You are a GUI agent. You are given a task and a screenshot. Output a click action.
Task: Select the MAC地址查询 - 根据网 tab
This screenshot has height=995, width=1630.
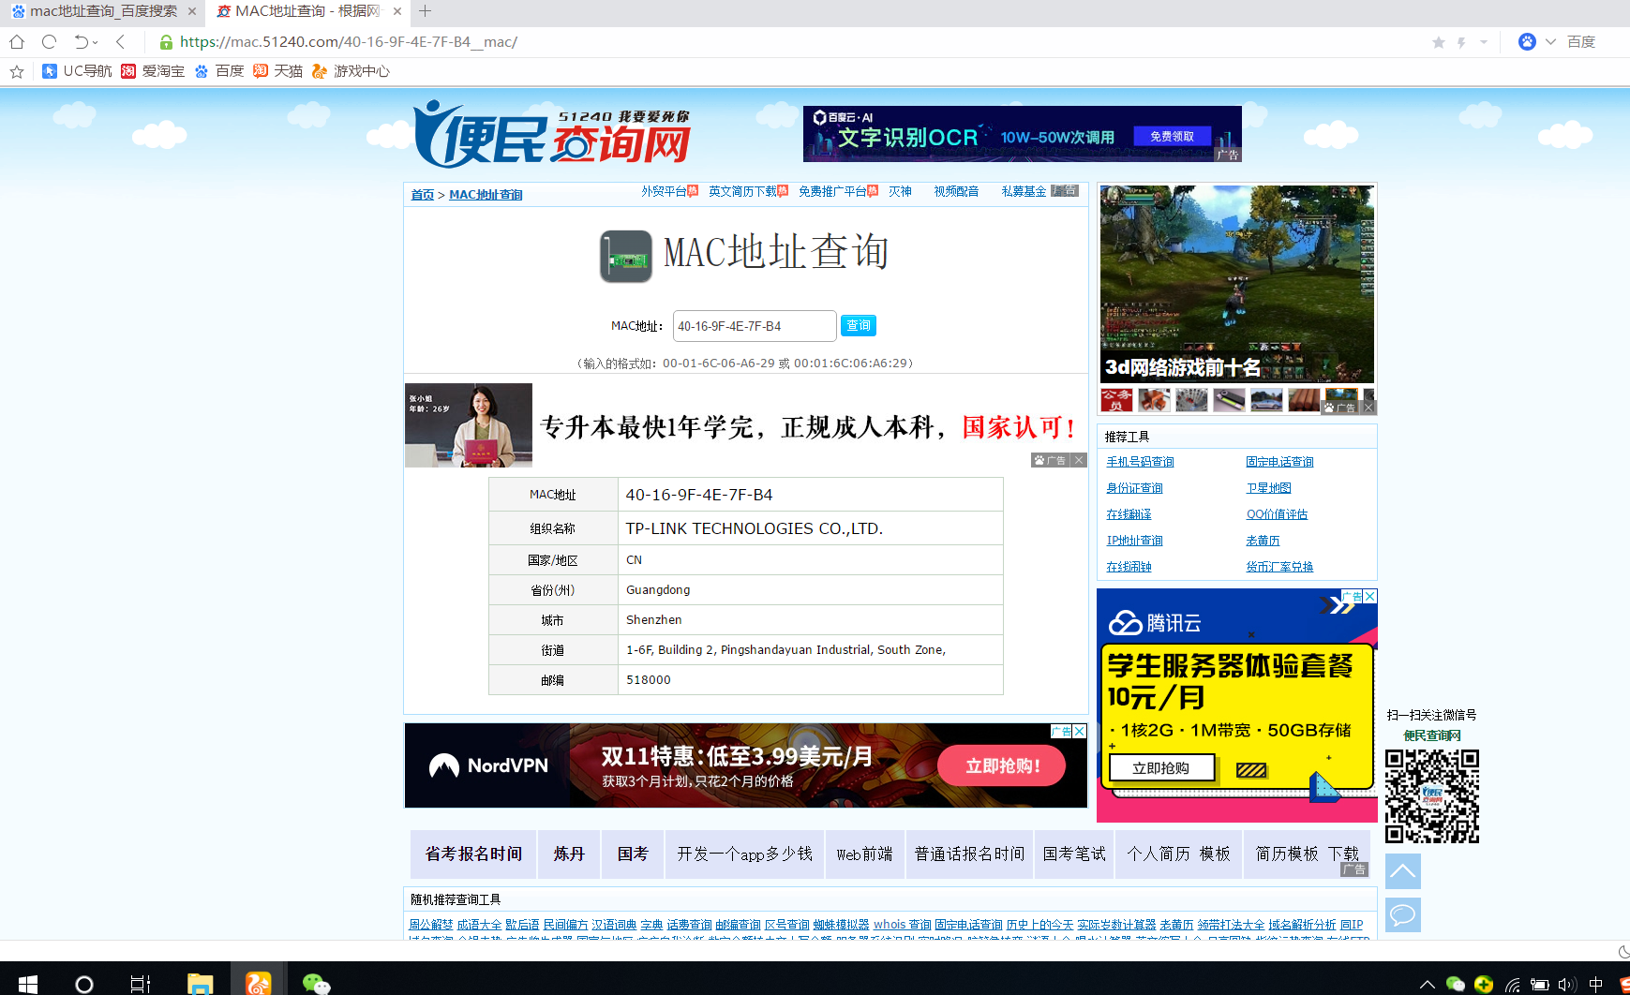click(x=307, y=11)
